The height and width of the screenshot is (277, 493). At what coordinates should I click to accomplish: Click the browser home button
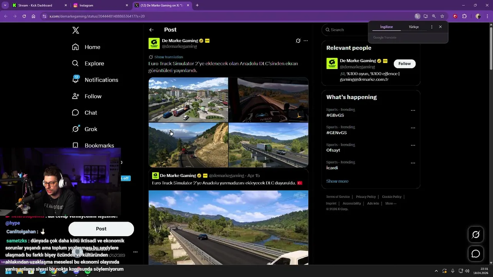(x=34, y=16)
